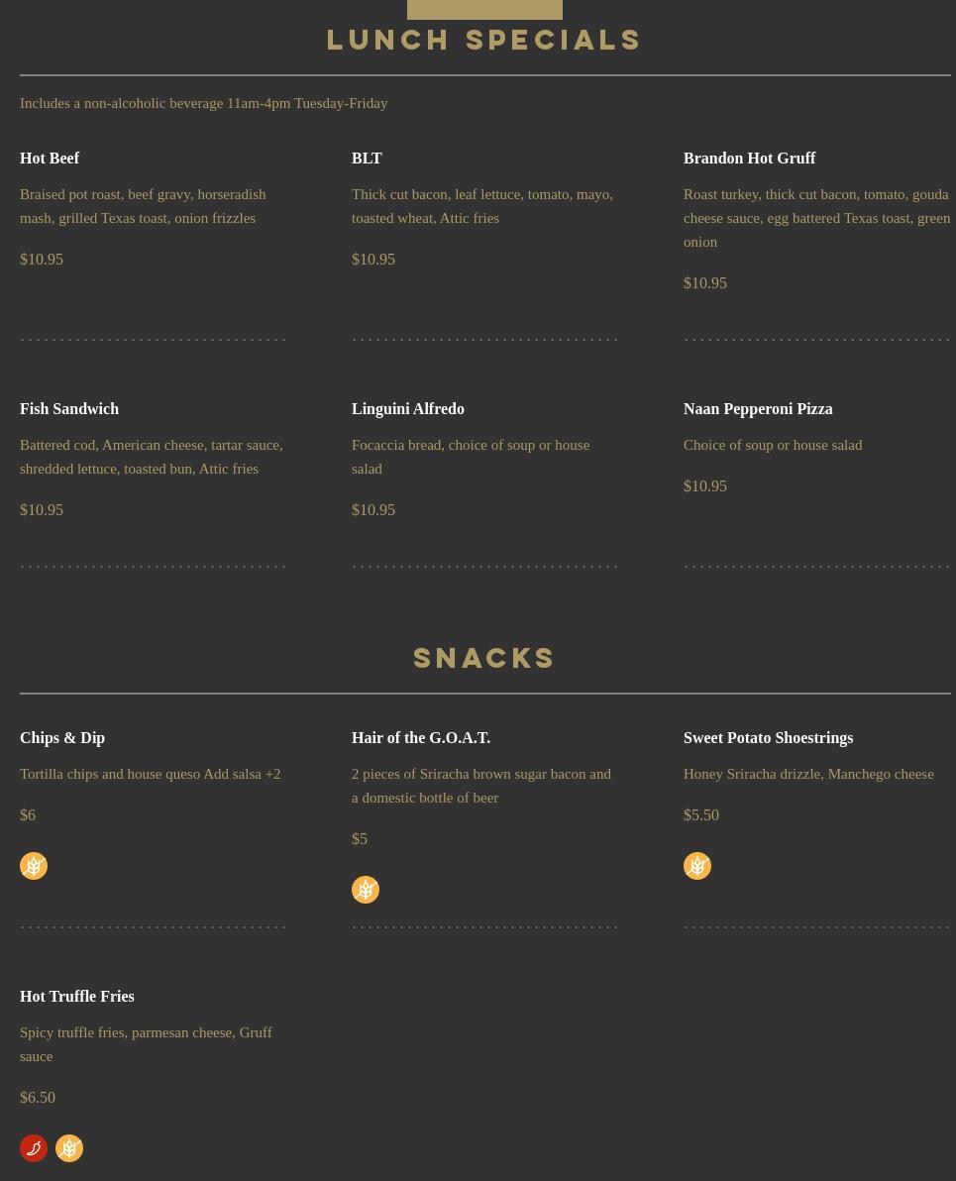This screenshot has height=1181, width=956.
Task: Open the Naan Pepperoni Pizza item
Action: 758,409
